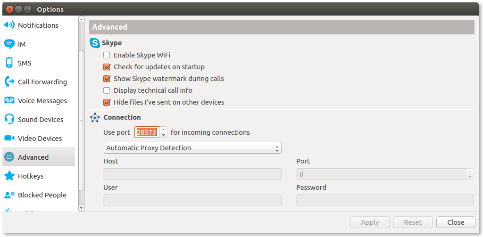Screen dimensions: 483x237
Task: Select Advanced in the options sidebar
Action: [x=33, y=157]
